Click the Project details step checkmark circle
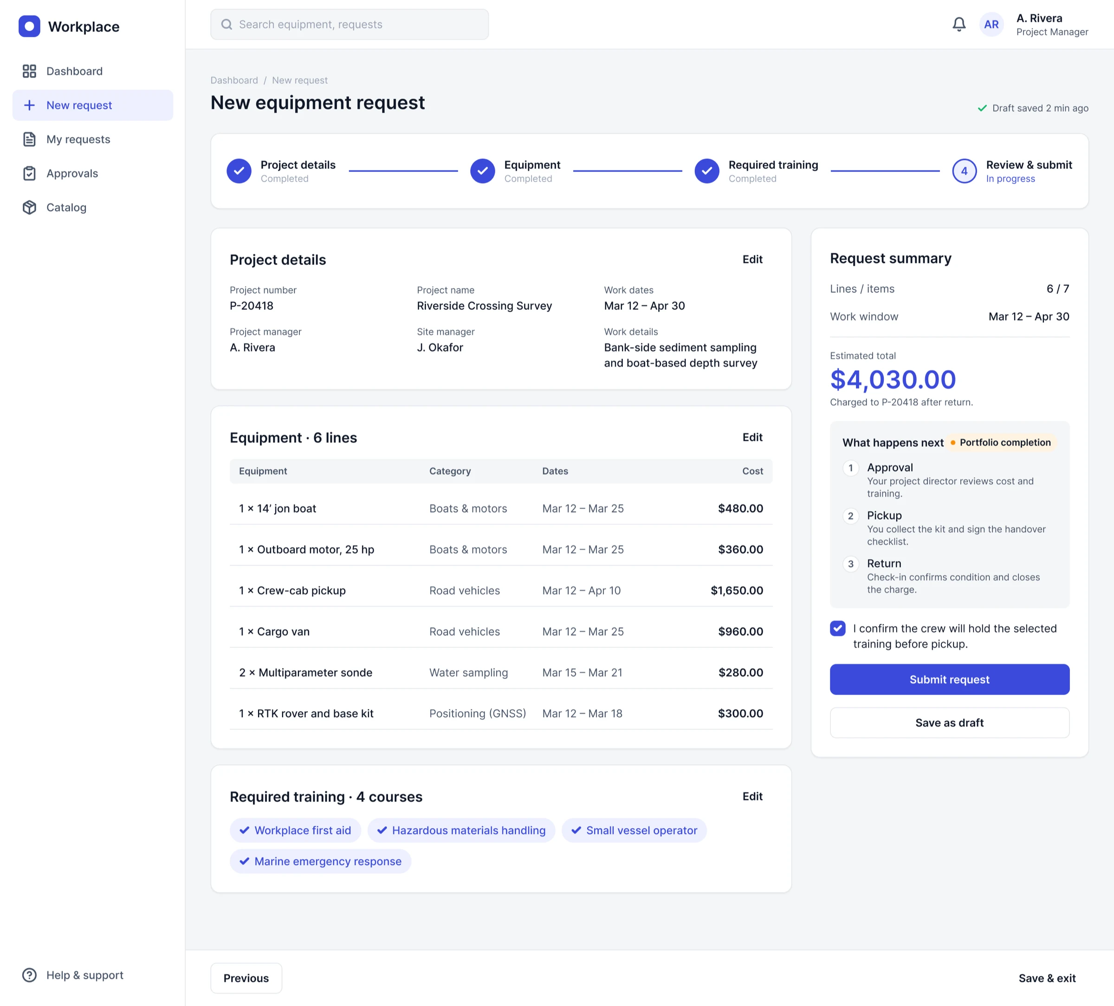Screen dimensions: 1114x1006 [239, 171]
